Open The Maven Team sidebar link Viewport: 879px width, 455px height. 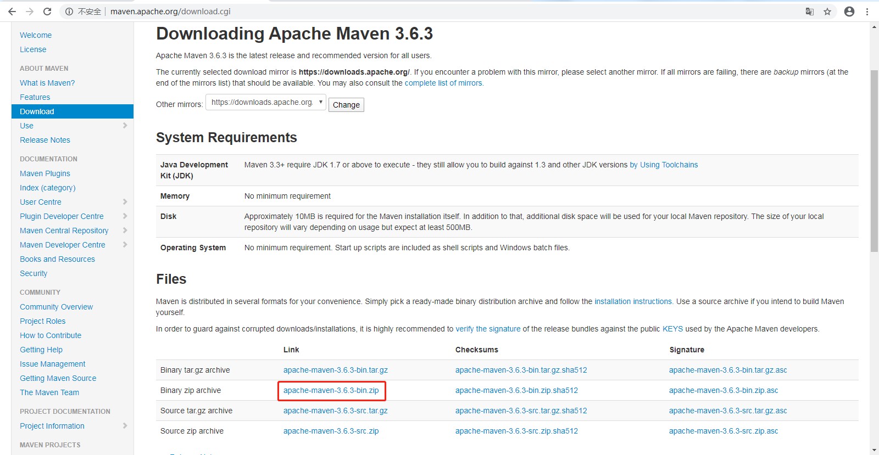coord(49,392)
